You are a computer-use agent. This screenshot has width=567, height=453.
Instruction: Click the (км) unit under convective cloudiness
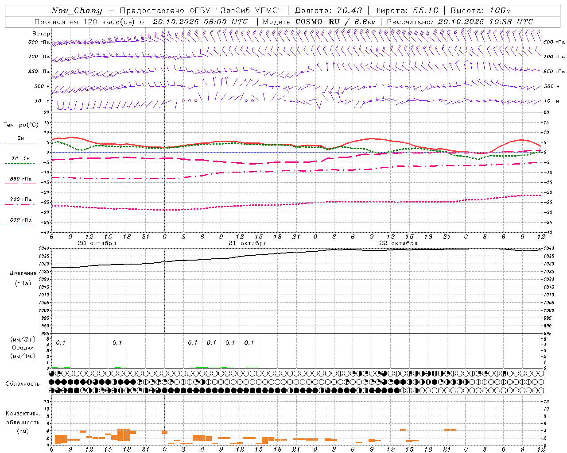(23, 431)
